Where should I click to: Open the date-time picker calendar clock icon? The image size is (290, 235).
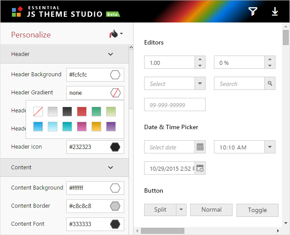click(x=200, y=168)
